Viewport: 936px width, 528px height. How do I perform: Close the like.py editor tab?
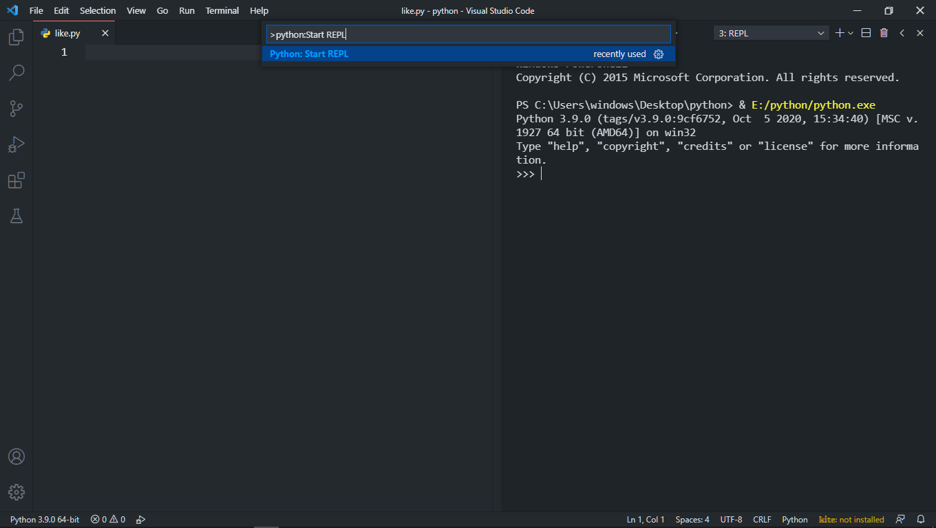[x=105, y=33]
